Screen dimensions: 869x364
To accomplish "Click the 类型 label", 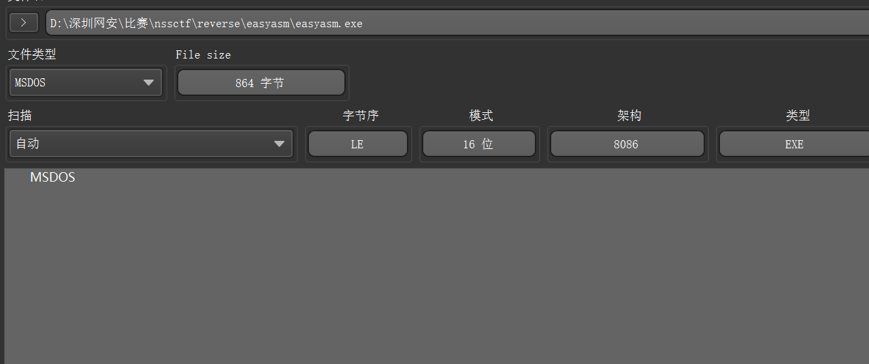I will click(x=798, y=116).
